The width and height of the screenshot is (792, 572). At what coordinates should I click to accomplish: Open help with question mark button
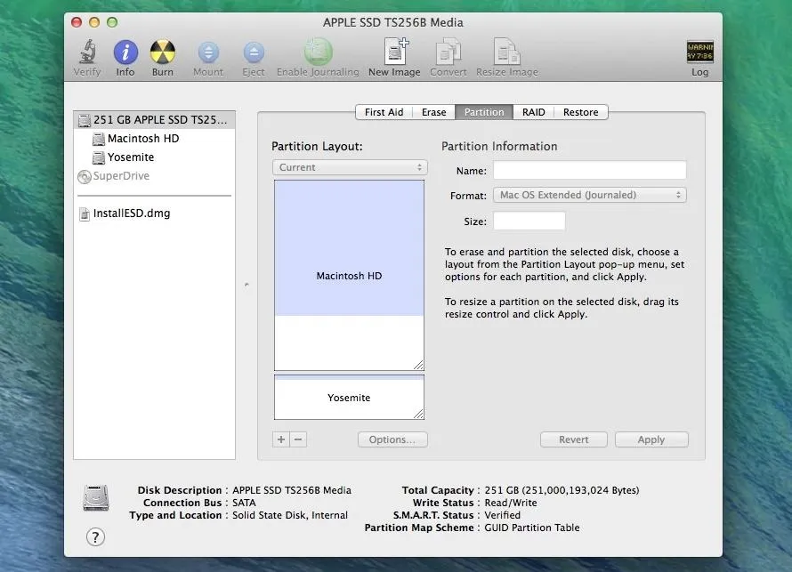[95, 536]
